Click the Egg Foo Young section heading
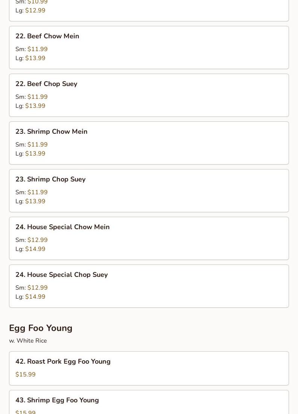Image resolution: width=298 pixels, height=414 pixels. click(x=41, y=328)
